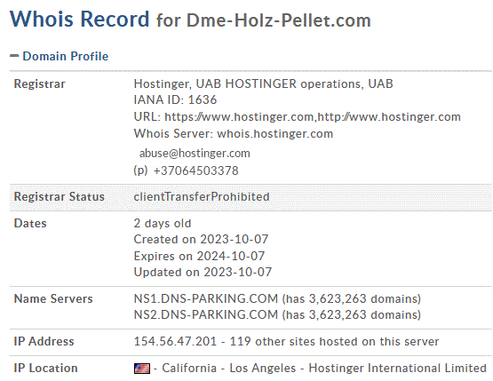Click the NS2.DNS-PARKING.COM name server
The width and height of the screenshot is (493, 381).
pyautogui.click(x=206, y=314)
